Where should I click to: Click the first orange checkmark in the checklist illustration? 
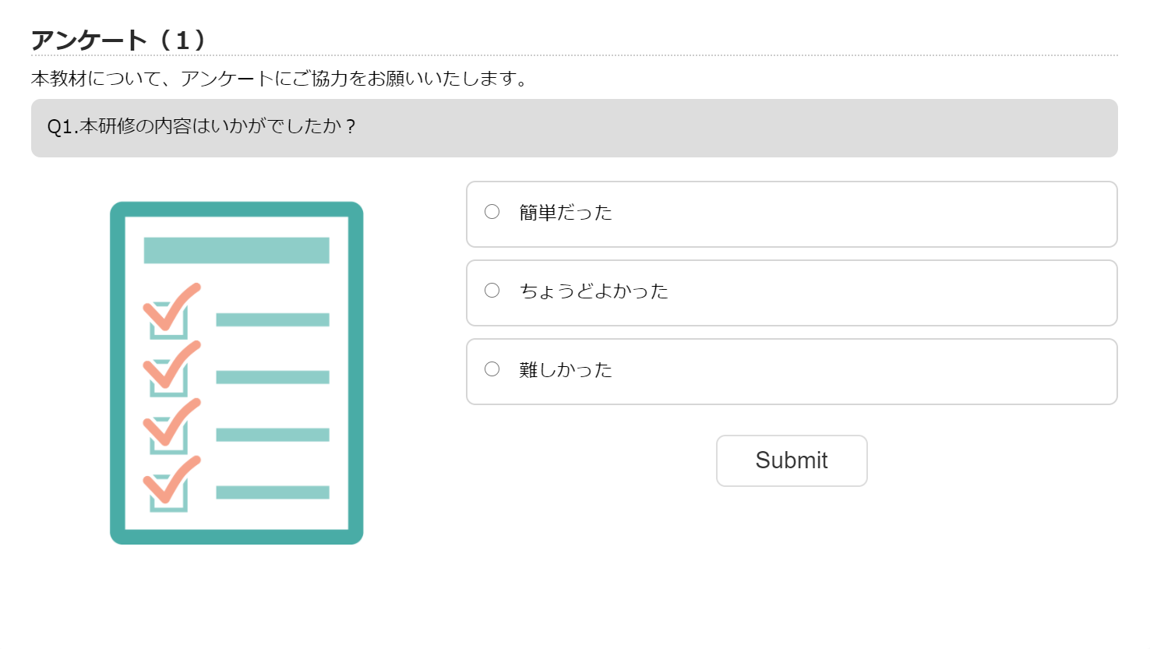coord(171,308)
